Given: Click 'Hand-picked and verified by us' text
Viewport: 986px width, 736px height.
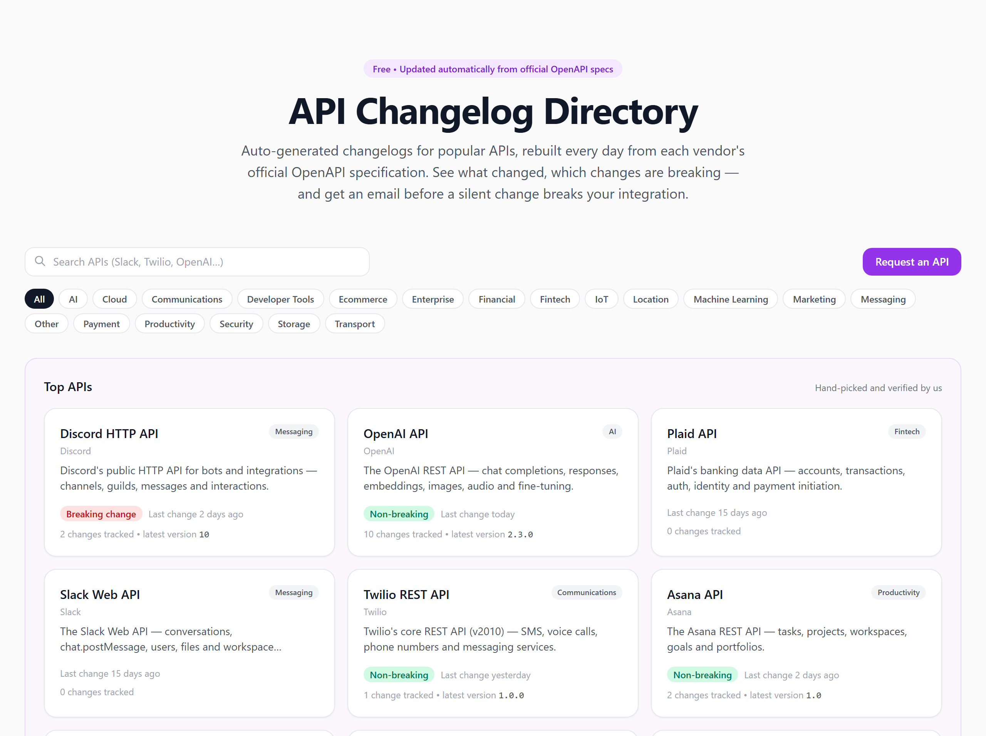Looking at the screenshot, I should pyautogui.click(x=878, y=388).
